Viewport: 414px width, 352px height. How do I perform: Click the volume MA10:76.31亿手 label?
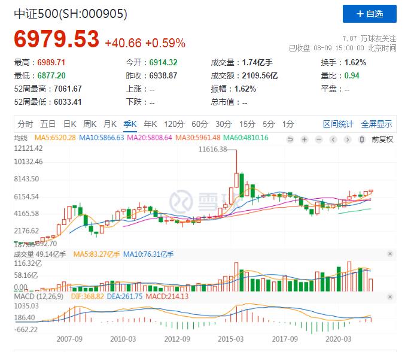pyautogui.click(x=148, y=254)
